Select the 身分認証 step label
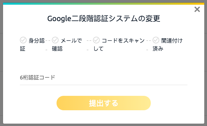The width and height of the screenshot is (207, 126). pos(32,45)
